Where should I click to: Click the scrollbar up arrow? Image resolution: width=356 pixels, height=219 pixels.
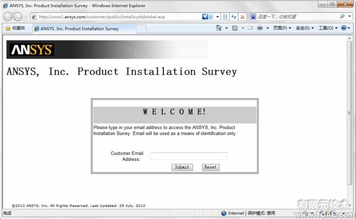click(x=349, y=38)
